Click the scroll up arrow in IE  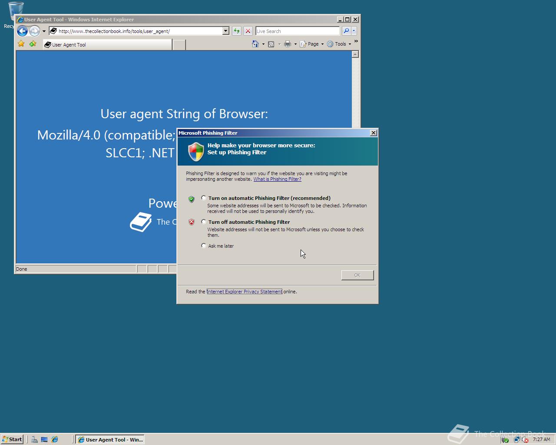coord(355,54)
